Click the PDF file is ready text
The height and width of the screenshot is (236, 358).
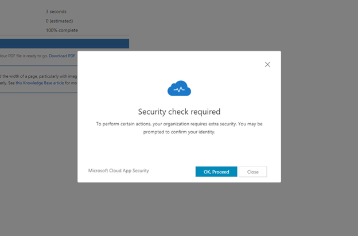24,56
